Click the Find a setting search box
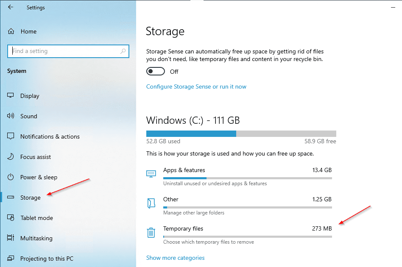Screen dimensions: 402x267 click(64, 51)
